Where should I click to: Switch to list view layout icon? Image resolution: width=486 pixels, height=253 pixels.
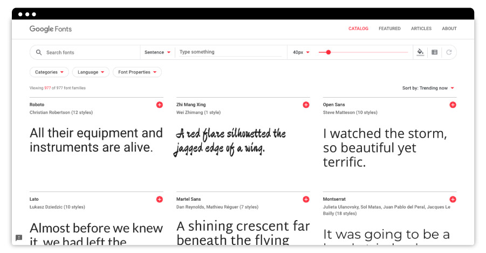tap(435, 52)
